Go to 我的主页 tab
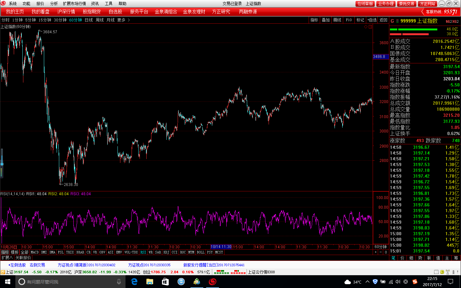The image size is (461, 288). click(15, 12)
